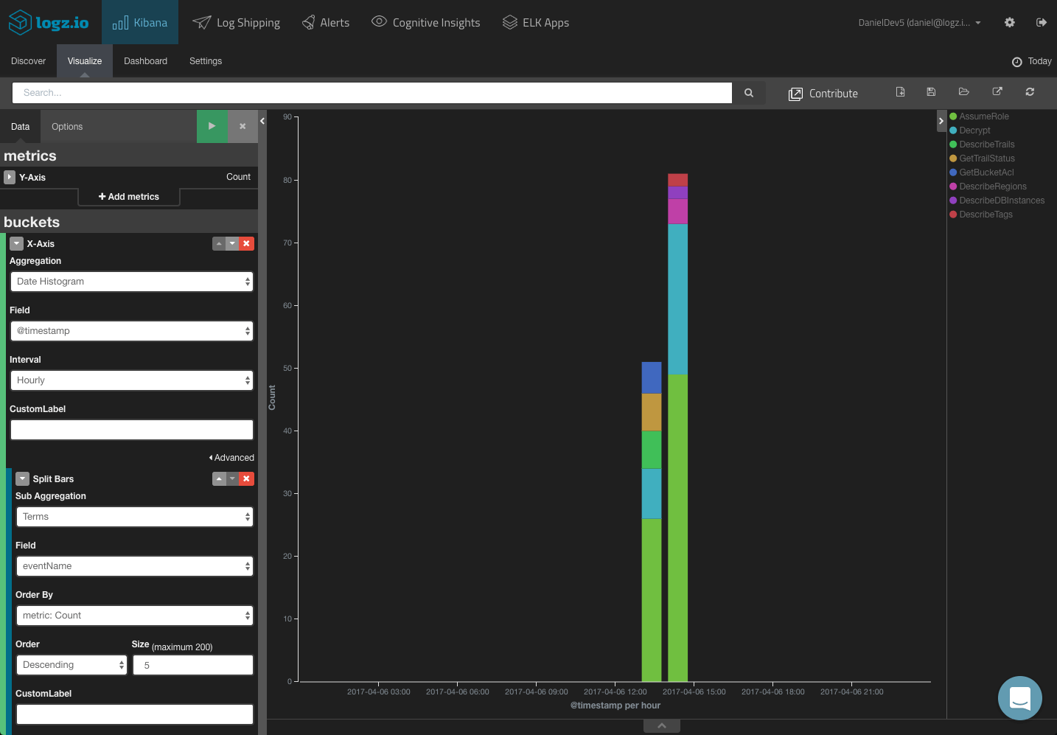This screenshot has height=735, width=1057.
Task: Focus the Split Bars CustomLabel input
Action: pyautogui.click(x=135, y=714)
